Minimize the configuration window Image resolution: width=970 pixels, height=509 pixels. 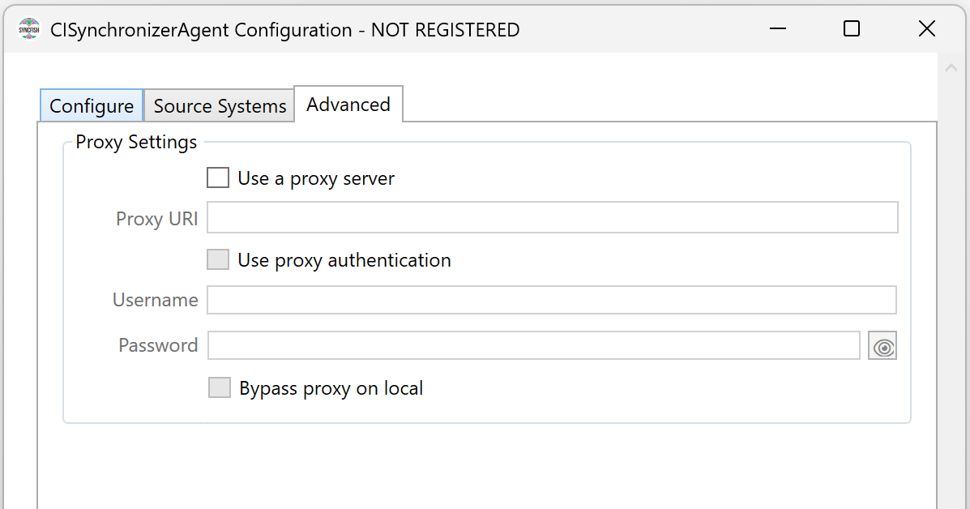coord(778,29)
